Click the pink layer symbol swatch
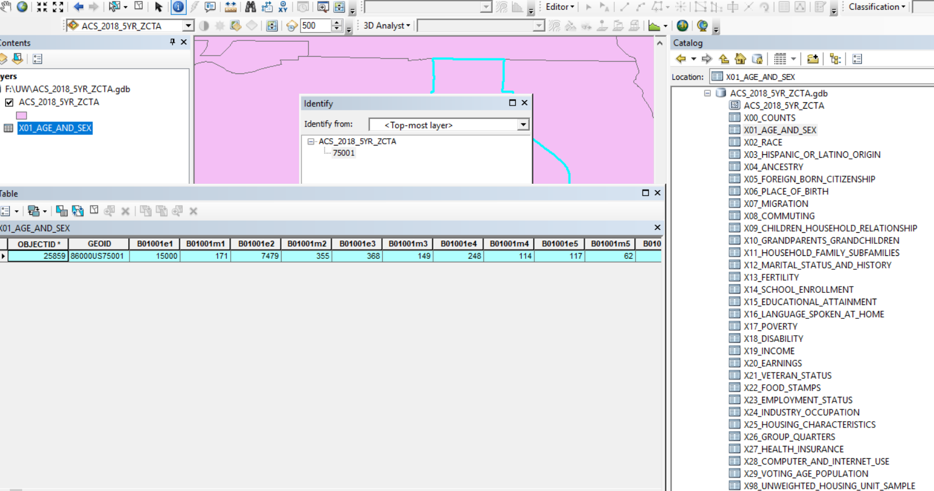This screenshot has width=934, height=491. click(21, 115)
